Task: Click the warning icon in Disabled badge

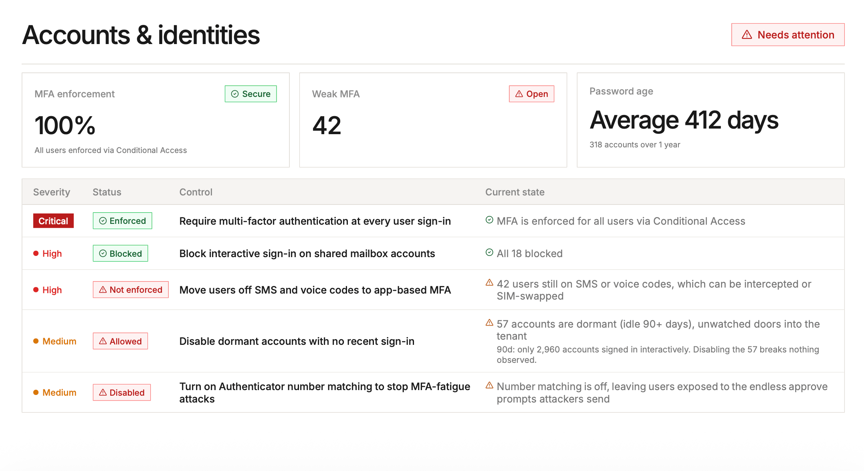Action: click(103, 392)
